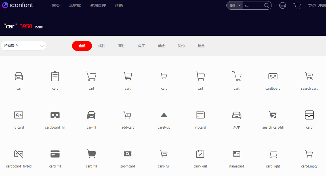Click the car icon thumbnail
The image size is (326, 176).
[x=19, y=76]
